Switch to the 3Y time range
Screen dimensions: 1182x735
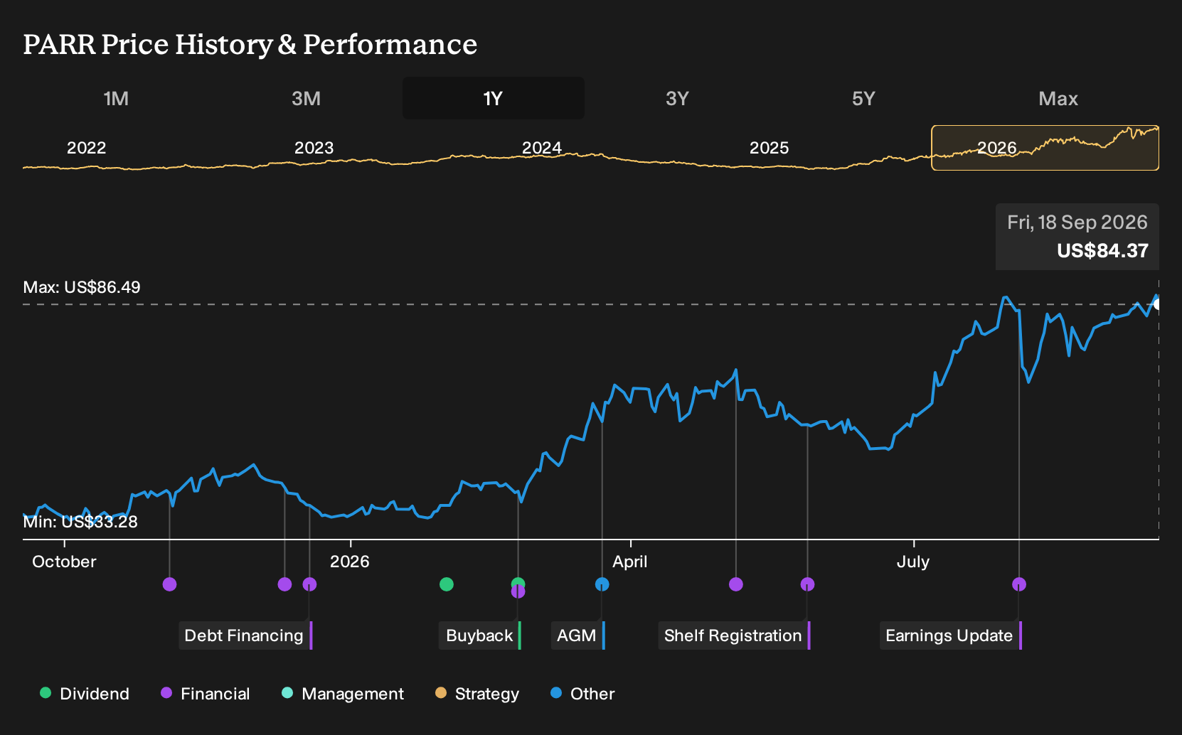pyautogui.click(x=677, y=98)
